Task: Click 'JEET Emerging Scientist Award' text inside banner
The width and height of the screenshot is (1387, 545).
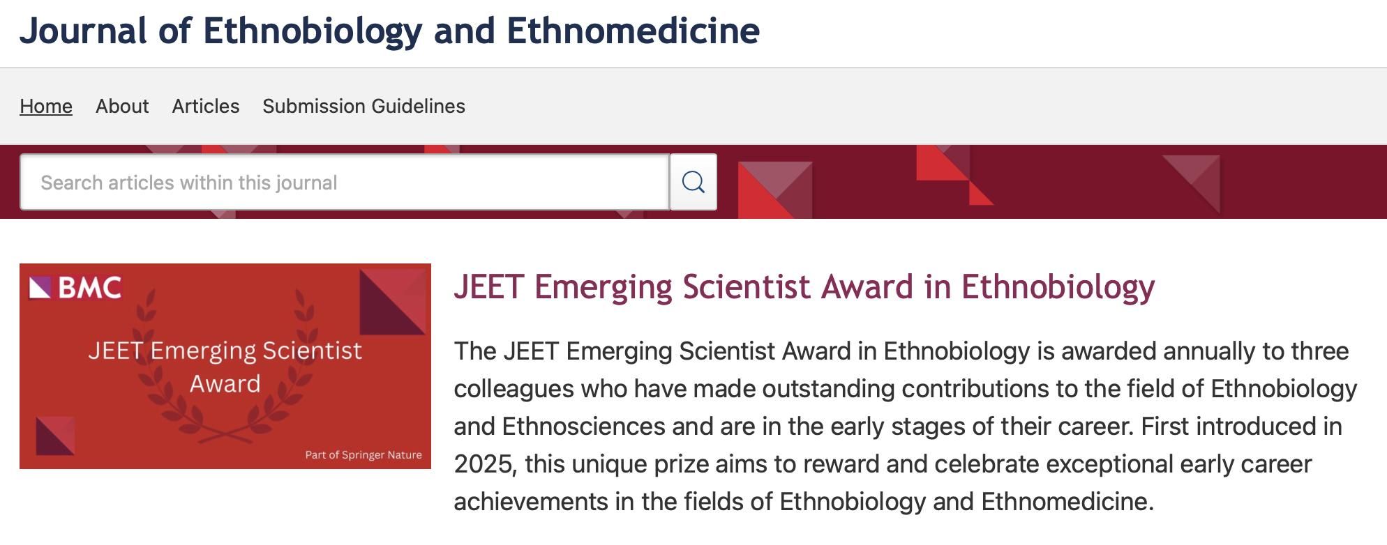Action: [x=225, y=367]
